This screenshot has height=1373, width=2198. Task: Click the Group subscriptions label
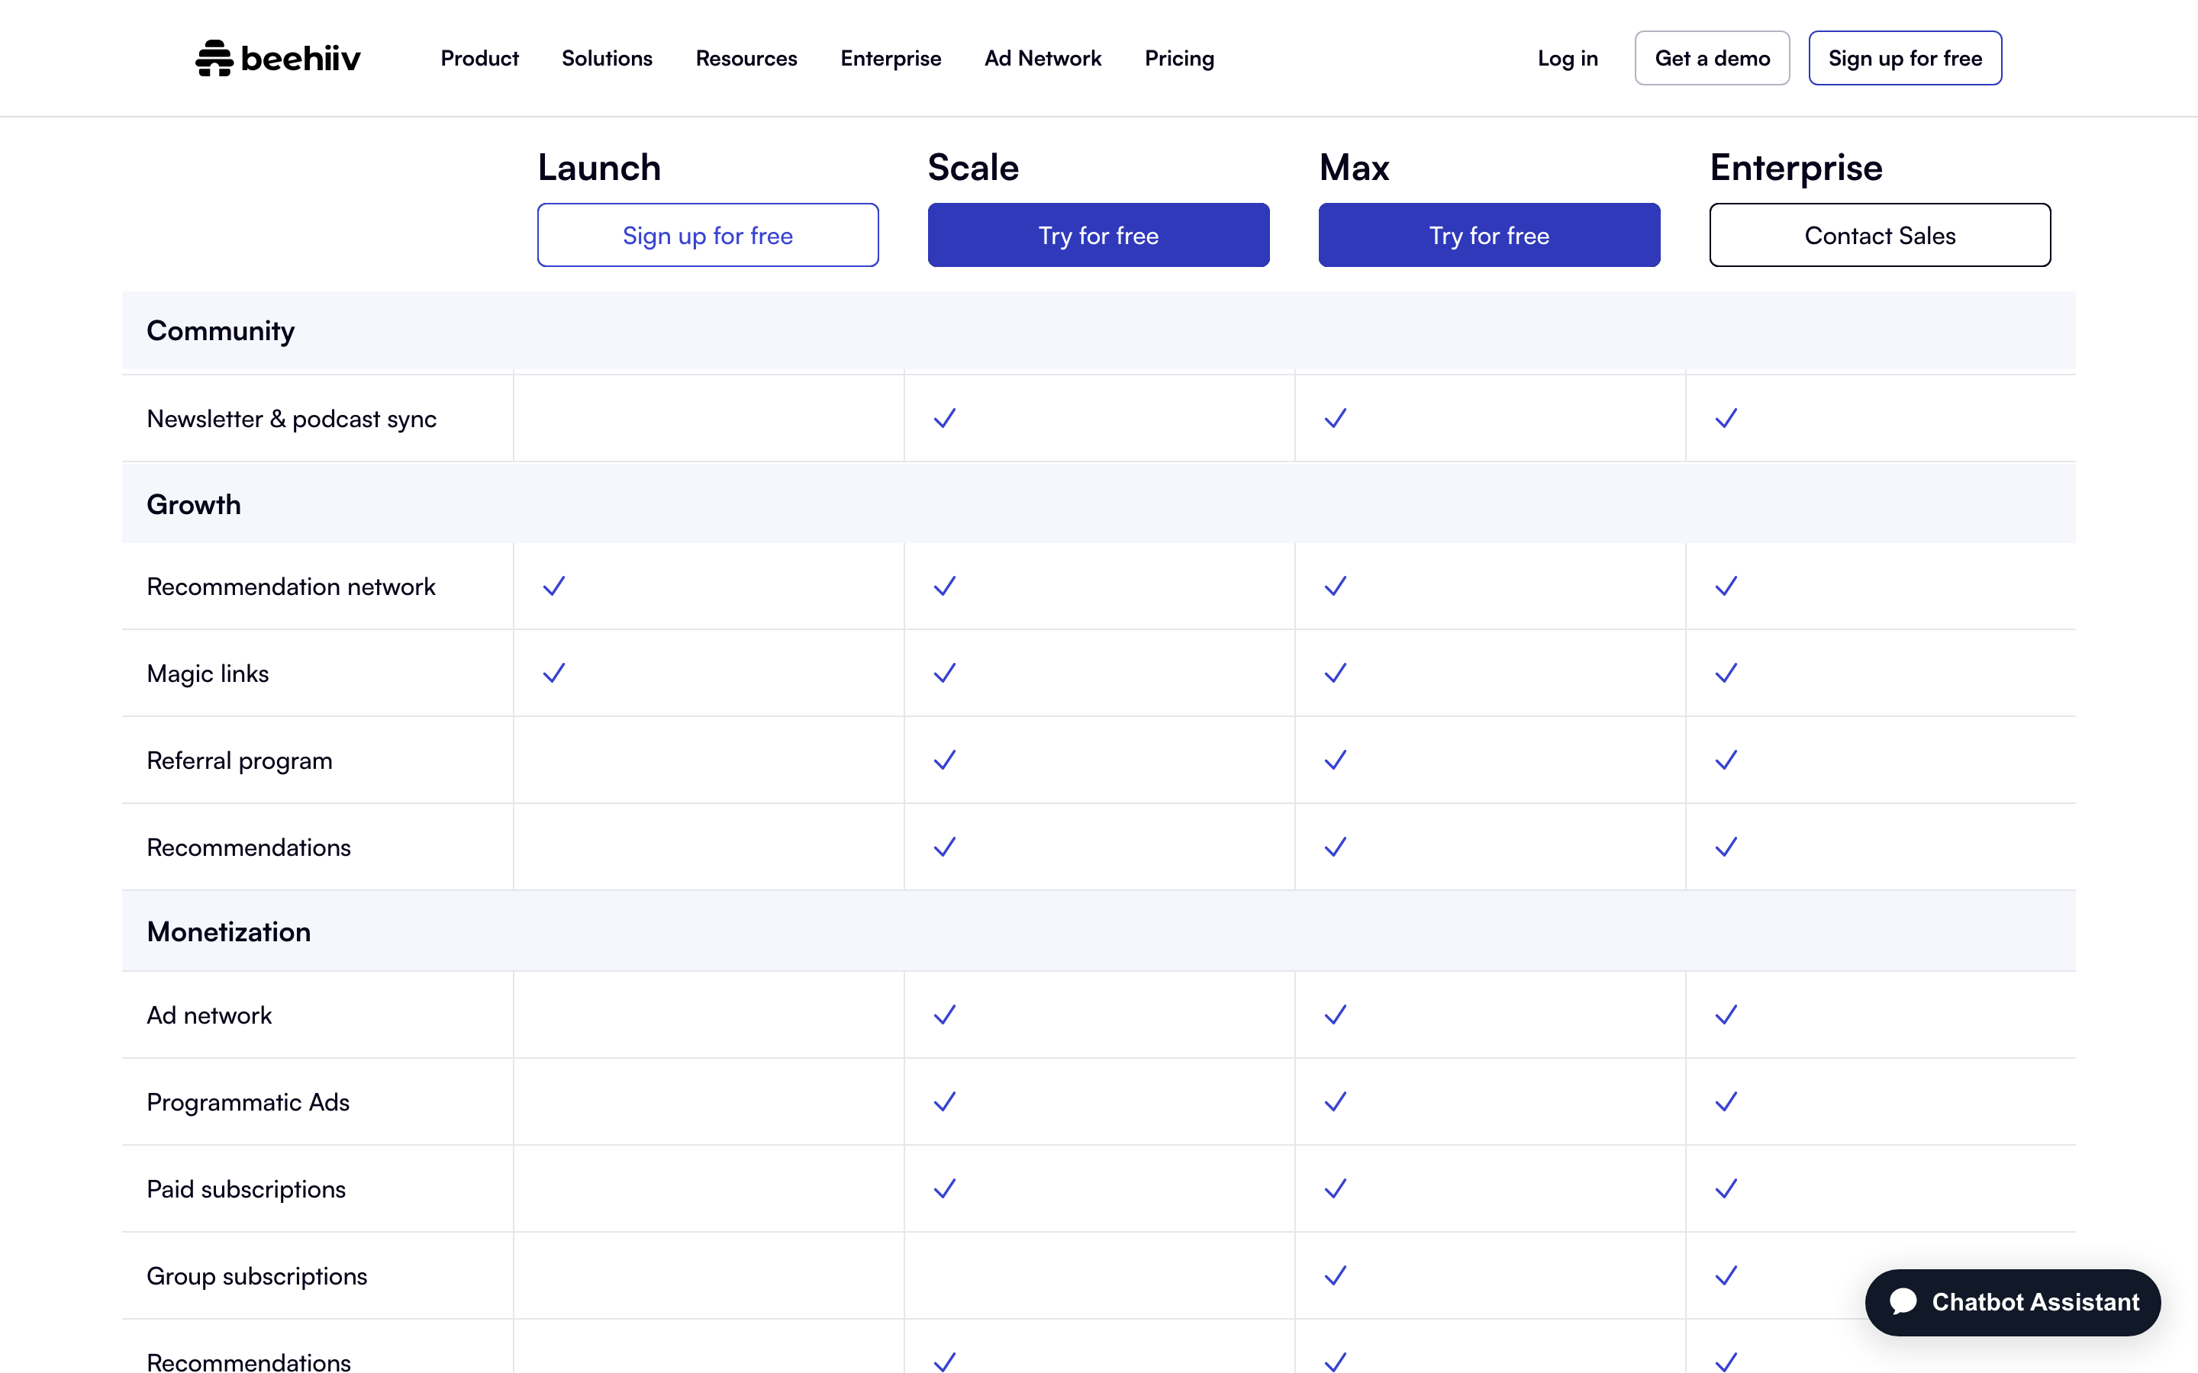(x=257, y=1277)
